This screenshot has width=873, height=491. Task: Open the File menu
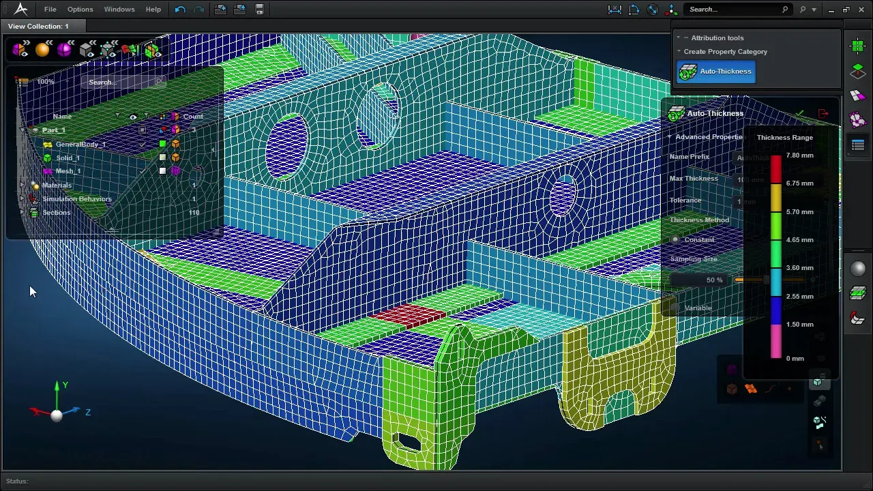[50, 10]
